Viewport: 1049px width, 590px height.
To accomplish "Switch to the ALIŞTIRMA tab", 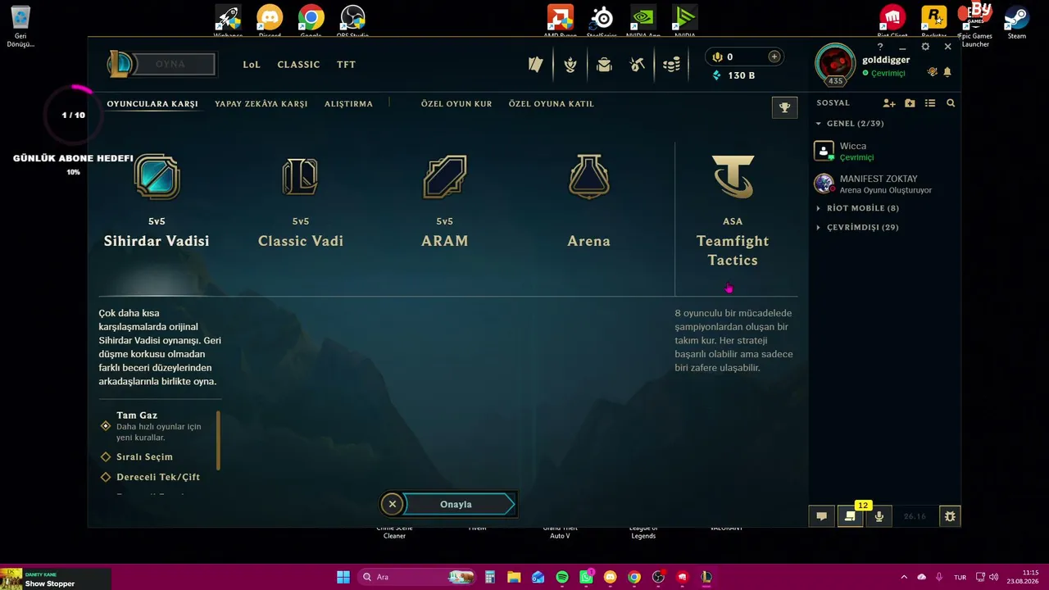I will click(x=348, y=104).
